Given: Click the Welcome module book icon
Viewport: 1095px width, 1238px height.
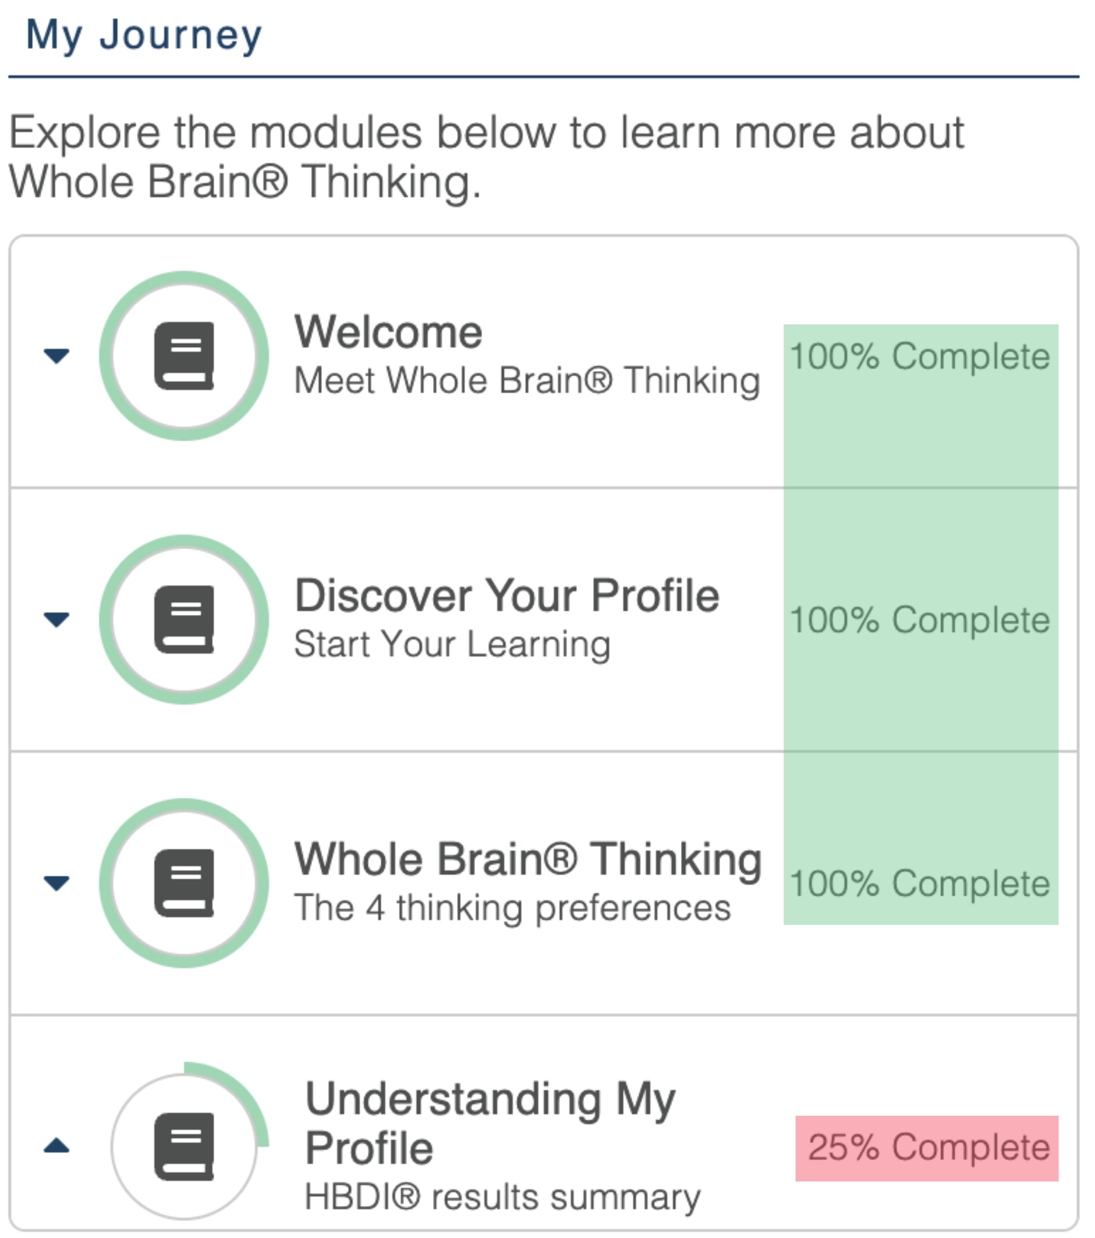Looking at the screenshot, I should (x=184, y=356).
